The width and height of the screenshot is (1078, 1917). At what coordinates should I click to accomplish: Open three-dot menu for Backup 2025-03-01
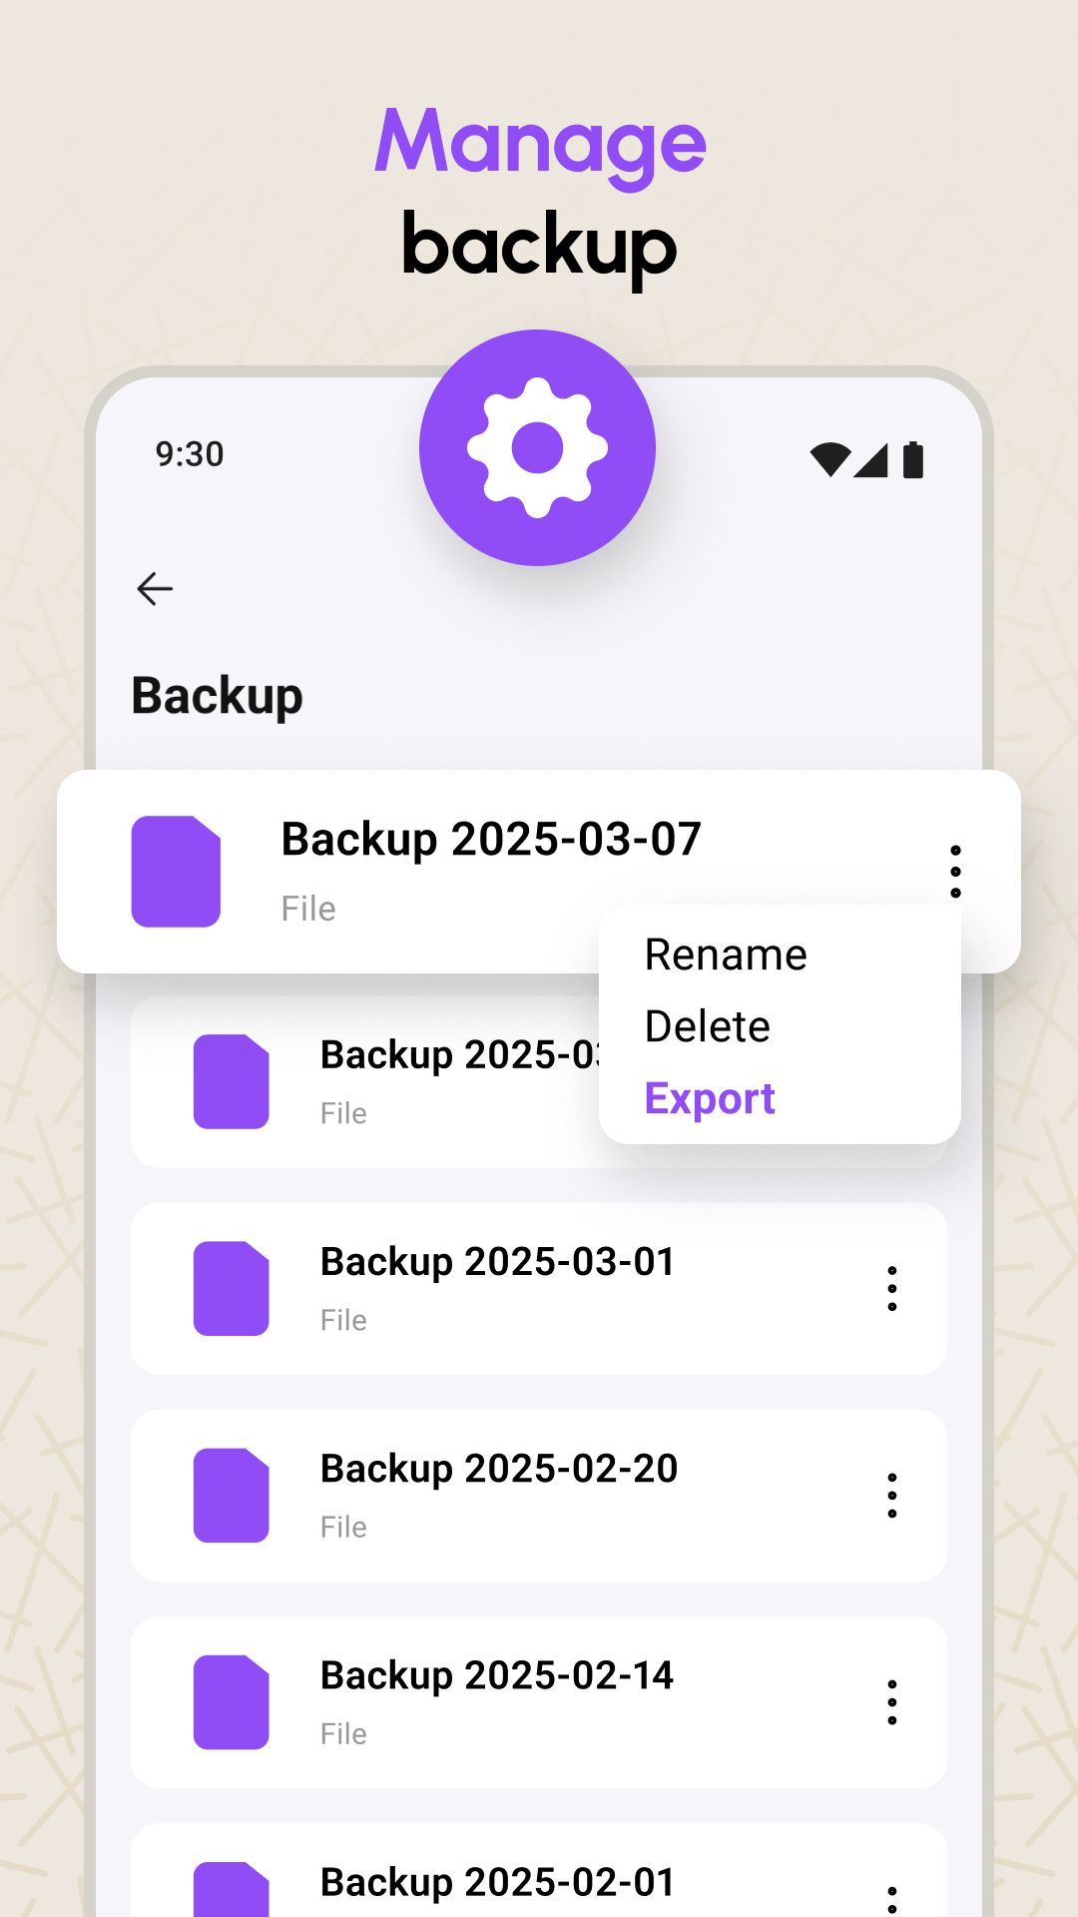892,1289
